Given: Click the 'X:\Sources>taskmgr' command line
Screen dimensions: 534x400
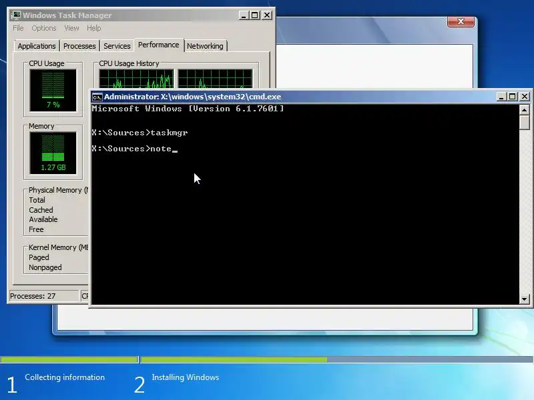Looking at the screenshot, I should (x=140, y=133).
